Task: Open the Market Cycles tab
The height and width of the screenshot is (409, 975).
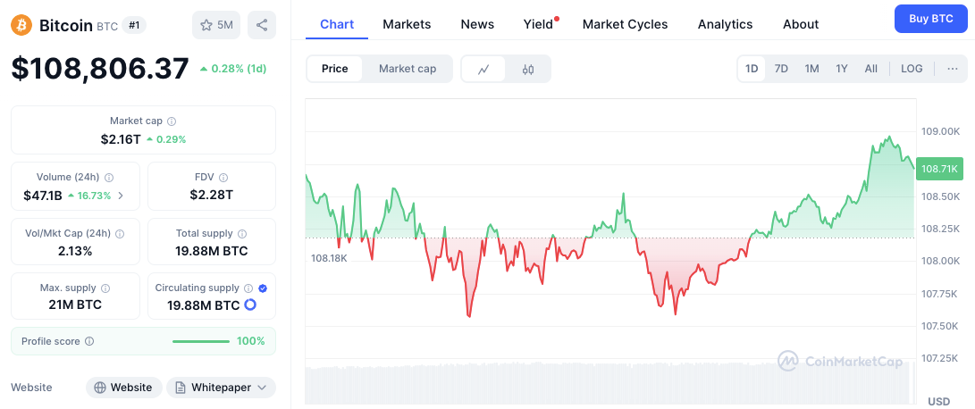Action: pos(625,24)
